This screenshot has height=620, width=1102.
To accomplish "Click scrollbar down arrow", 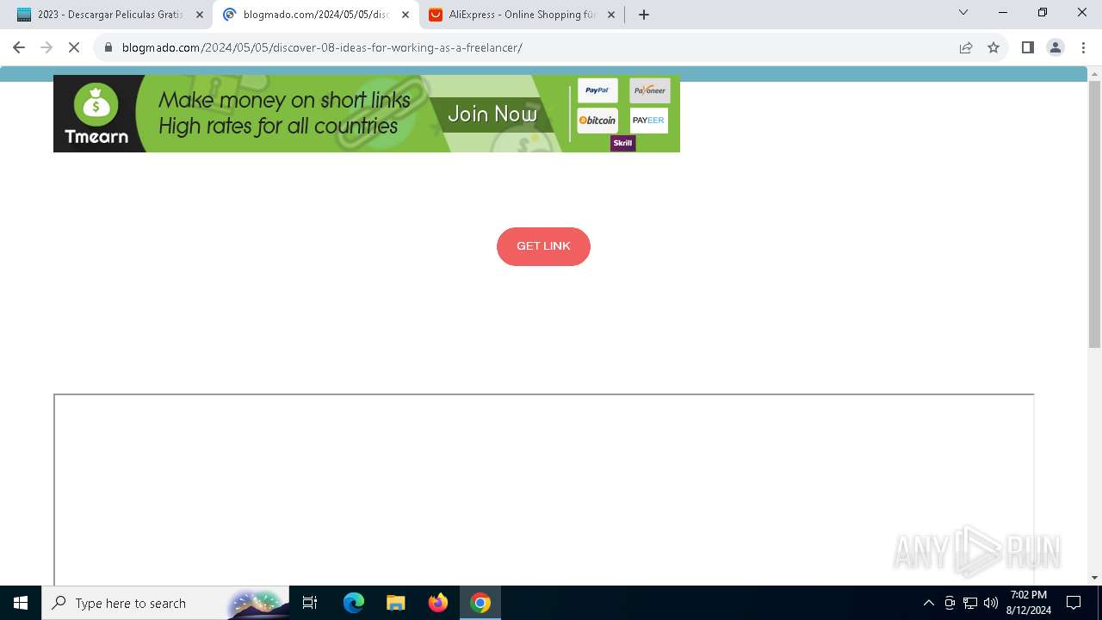I will [x=1095, y=578].
